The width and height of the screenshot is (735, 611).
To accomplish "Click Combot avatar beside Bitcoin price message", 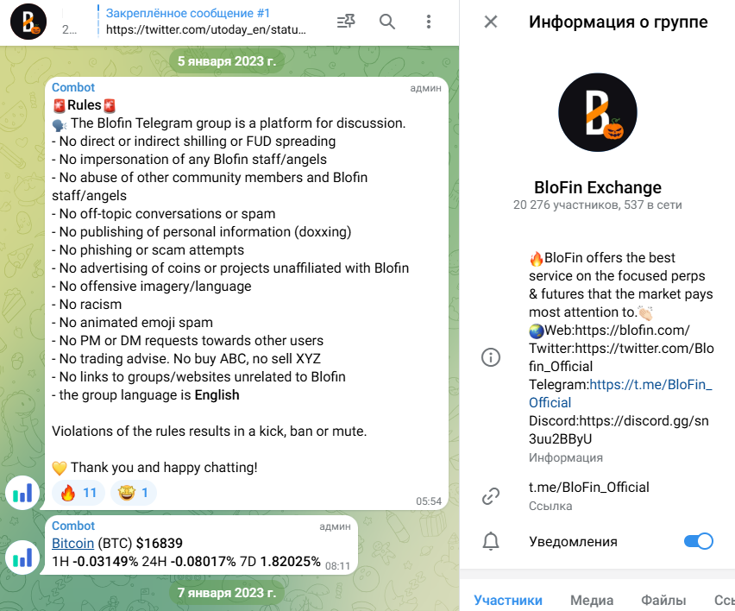I will [22, 557].
